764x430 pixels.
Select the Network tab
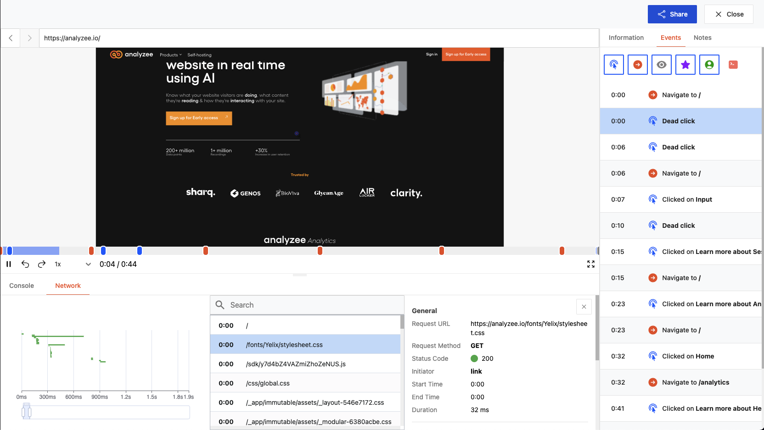tap(68, 286)
